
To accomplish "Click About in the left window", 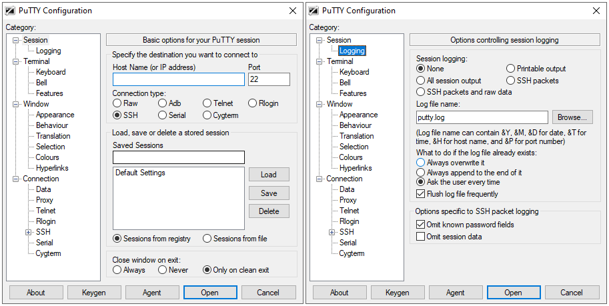I will tap(36, 293).
